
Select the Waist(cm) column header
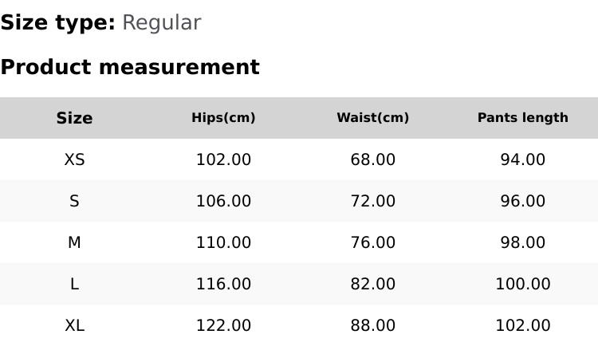click(372, 118)
